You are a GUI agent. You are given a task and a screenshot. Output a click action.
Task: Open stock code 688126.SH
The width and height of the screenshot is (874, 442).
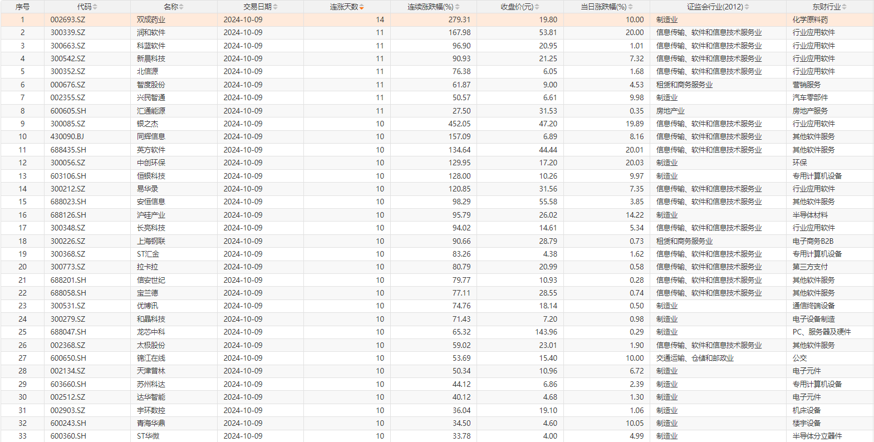tap(68, 215)
